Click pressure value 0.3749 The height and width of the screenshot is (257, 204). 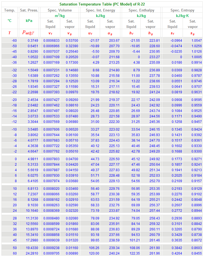coord(33,41)
